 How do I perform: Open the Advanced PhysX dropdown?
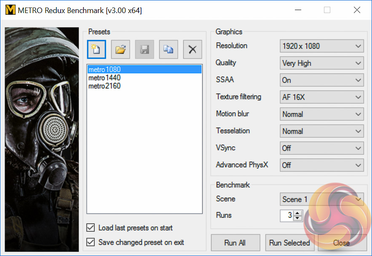pos(321,165)
